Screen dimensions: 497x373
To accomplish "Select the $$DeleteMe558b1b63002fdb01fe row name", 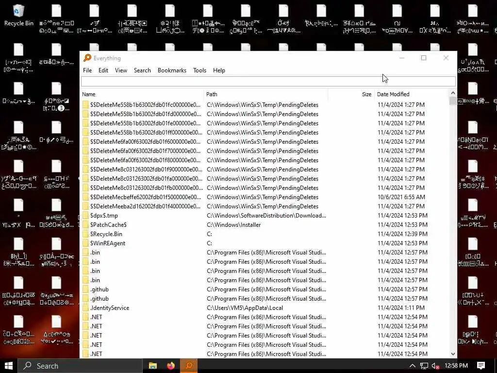I will (x=145, y=123).
